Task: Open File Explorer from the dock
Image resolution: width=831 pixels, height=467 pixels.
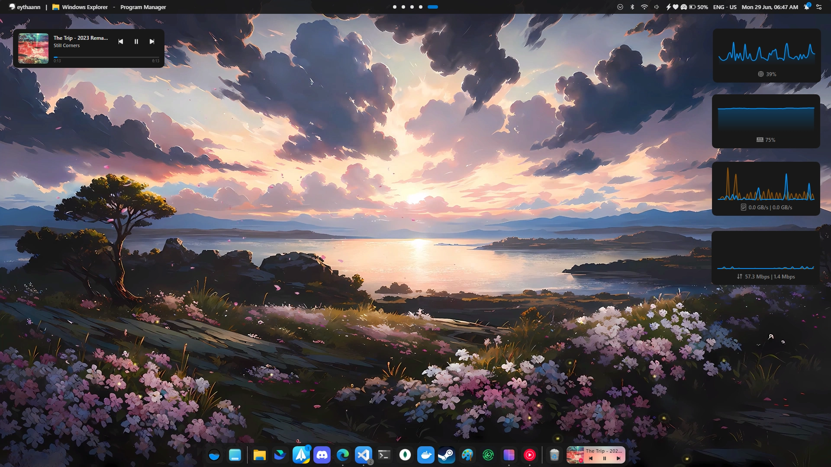Action: pos(260,455)
